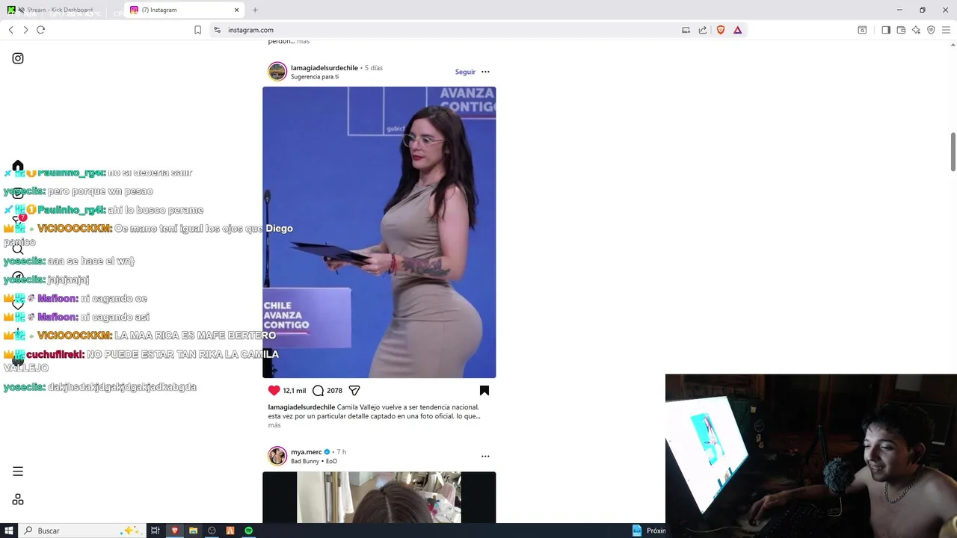957x538 pixels.
Task: Open mya.merc profile avatar
Action: coord(277,456)
